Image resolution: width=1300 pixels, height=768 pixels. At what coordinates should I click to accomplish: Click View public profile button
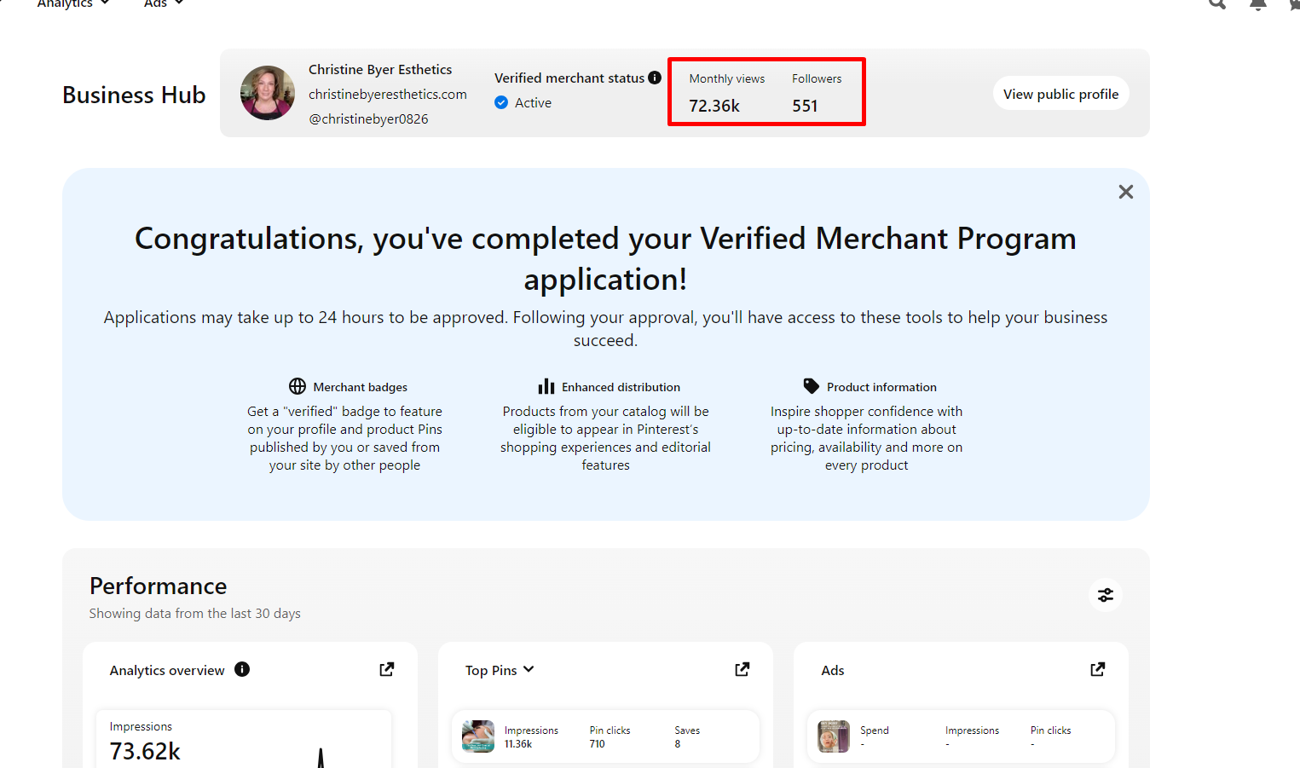tap(1060, 94)
